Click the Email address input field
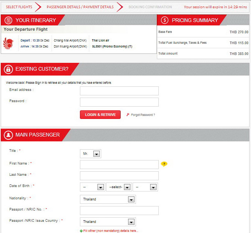 coord(119,91)
